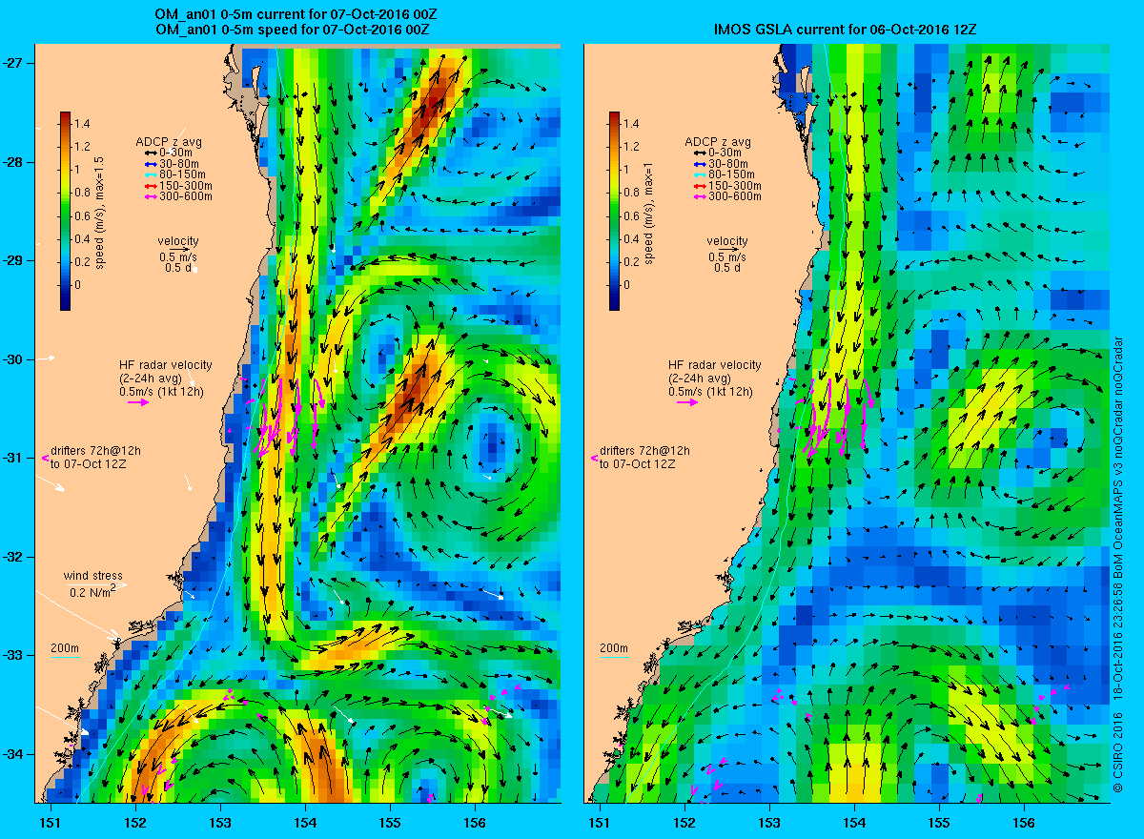This screenshot has width=1144, height=839.
Task: Click longitude label 151 under left map
Action: pos(50,822)
